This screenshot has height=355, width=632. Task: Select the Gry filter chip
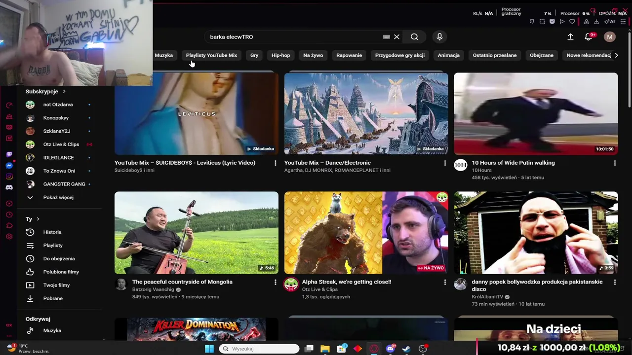pyautogui.click(x=254, y=55)
